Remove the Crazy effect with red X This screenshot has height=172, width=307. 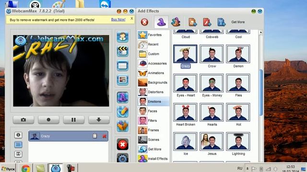105,136
